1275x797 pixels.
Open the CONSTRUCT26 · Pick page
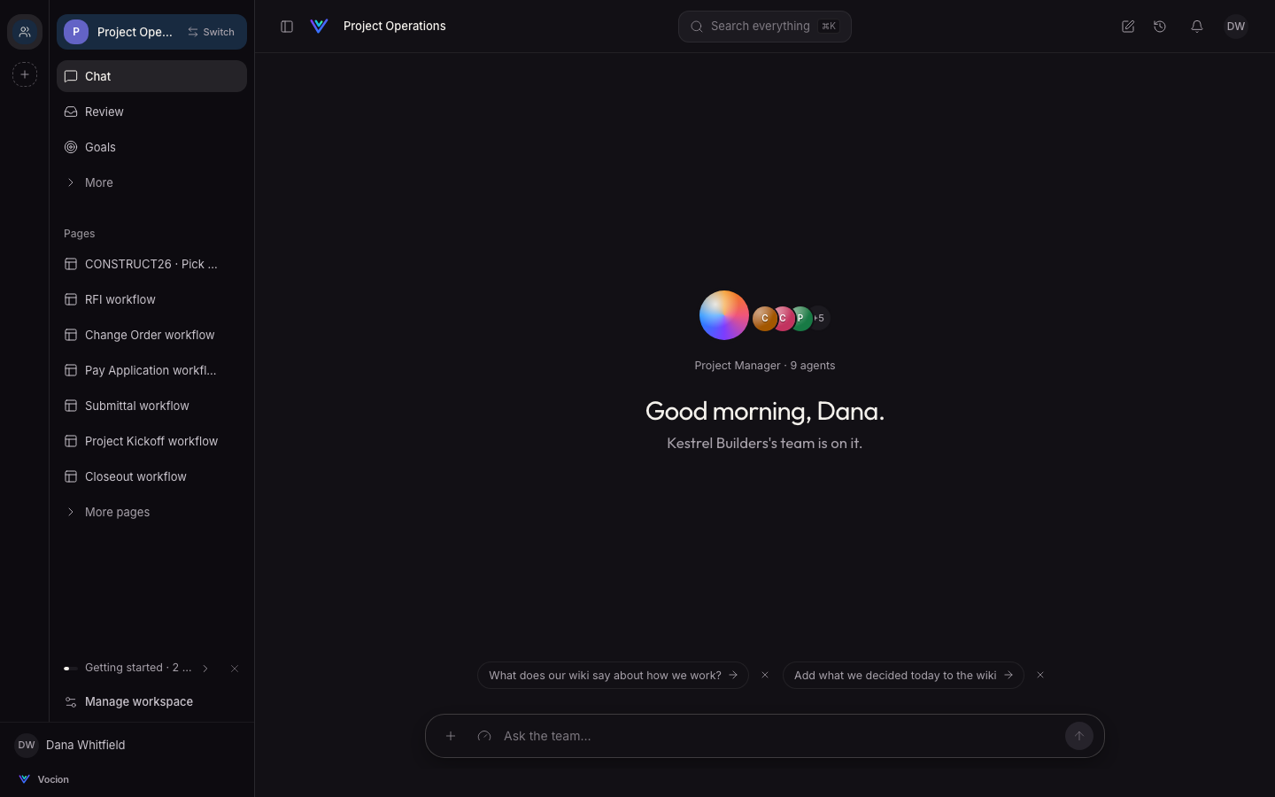pyautogui.click(x=151, y=264)
